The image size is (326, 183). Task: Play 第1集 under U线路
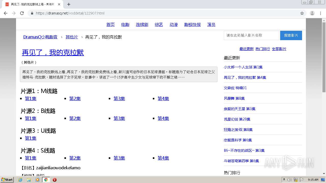tap(31, 138)
